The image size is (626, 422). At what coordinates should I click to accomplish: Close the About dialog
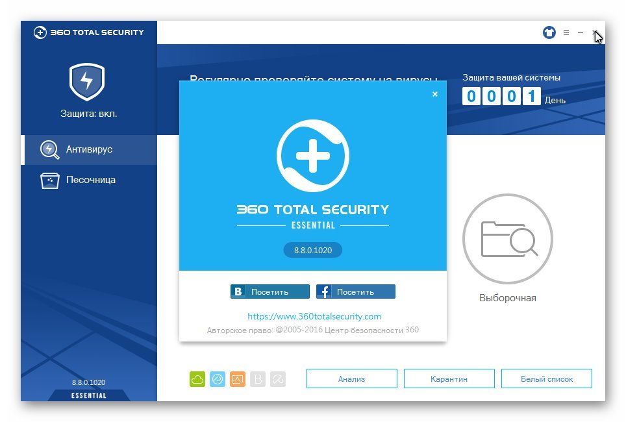(x=435, y=94)
